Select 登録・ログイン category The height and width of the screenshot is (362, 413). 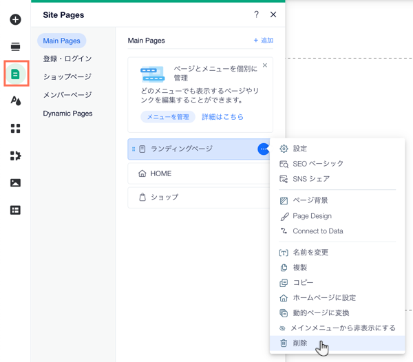tap(67, 58)
